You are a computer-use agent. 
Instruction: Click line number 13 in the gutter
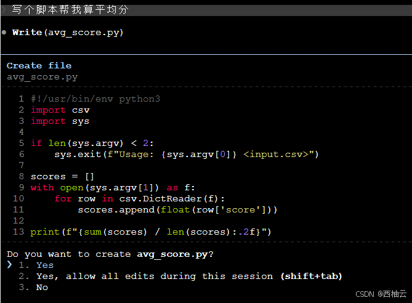(x=18, y=232)
